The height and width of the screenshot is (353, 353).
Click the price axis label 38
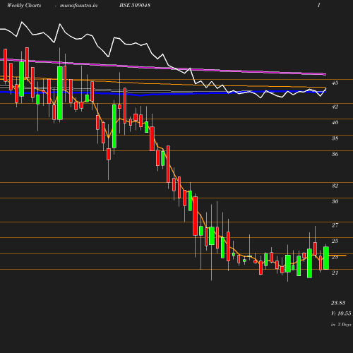coord(335,138)
